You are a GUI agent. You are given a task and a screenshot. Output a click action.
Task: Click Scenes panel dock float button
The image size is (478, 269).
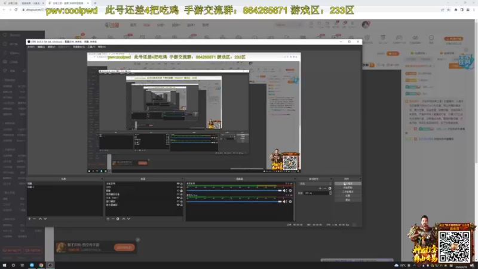[102, 179]
